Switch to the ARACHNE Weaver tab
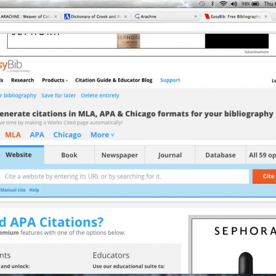The width and height of the screenshot is (276, 276). tap(28, 17)
